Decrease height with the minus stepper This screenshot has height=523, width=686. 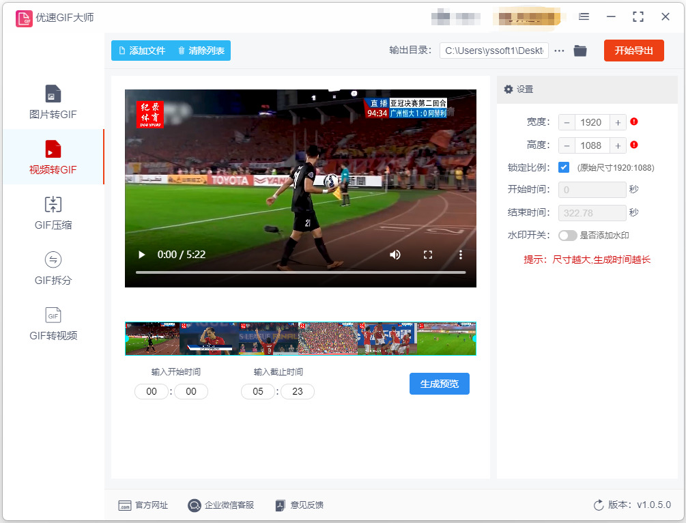[567, 145]
